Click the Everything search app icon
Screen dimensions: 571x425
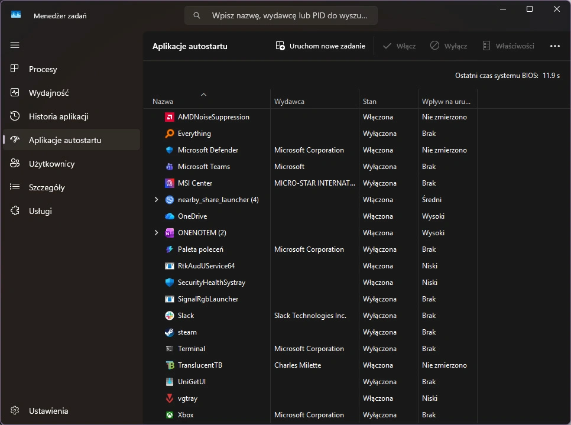(x=170, y=134)
